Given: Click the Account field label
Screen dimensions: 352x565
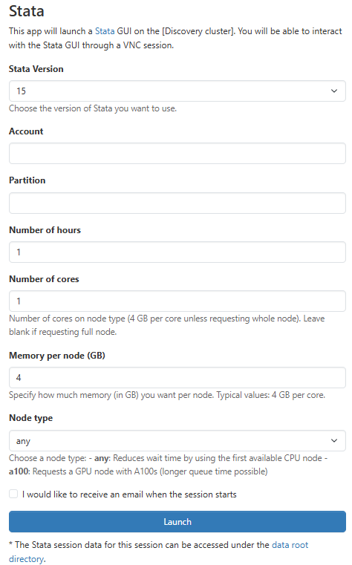Looking at the screenshot, I should pyautogui.click(x=26, y=131).
